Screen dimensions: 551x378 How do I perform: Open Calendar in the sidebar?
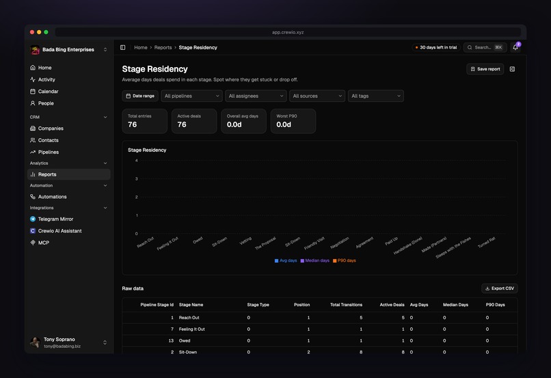point(68,92)
